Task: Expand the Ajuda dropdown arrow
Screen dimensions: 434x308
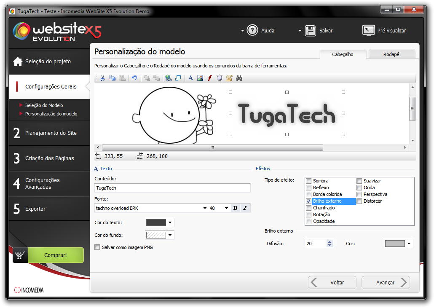Action: pos(242,31)
